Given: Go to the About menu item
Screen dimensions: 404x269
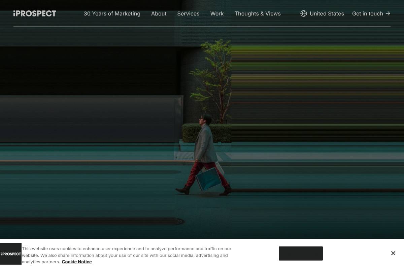Looking at the screenshot, I should click(159, 13).
